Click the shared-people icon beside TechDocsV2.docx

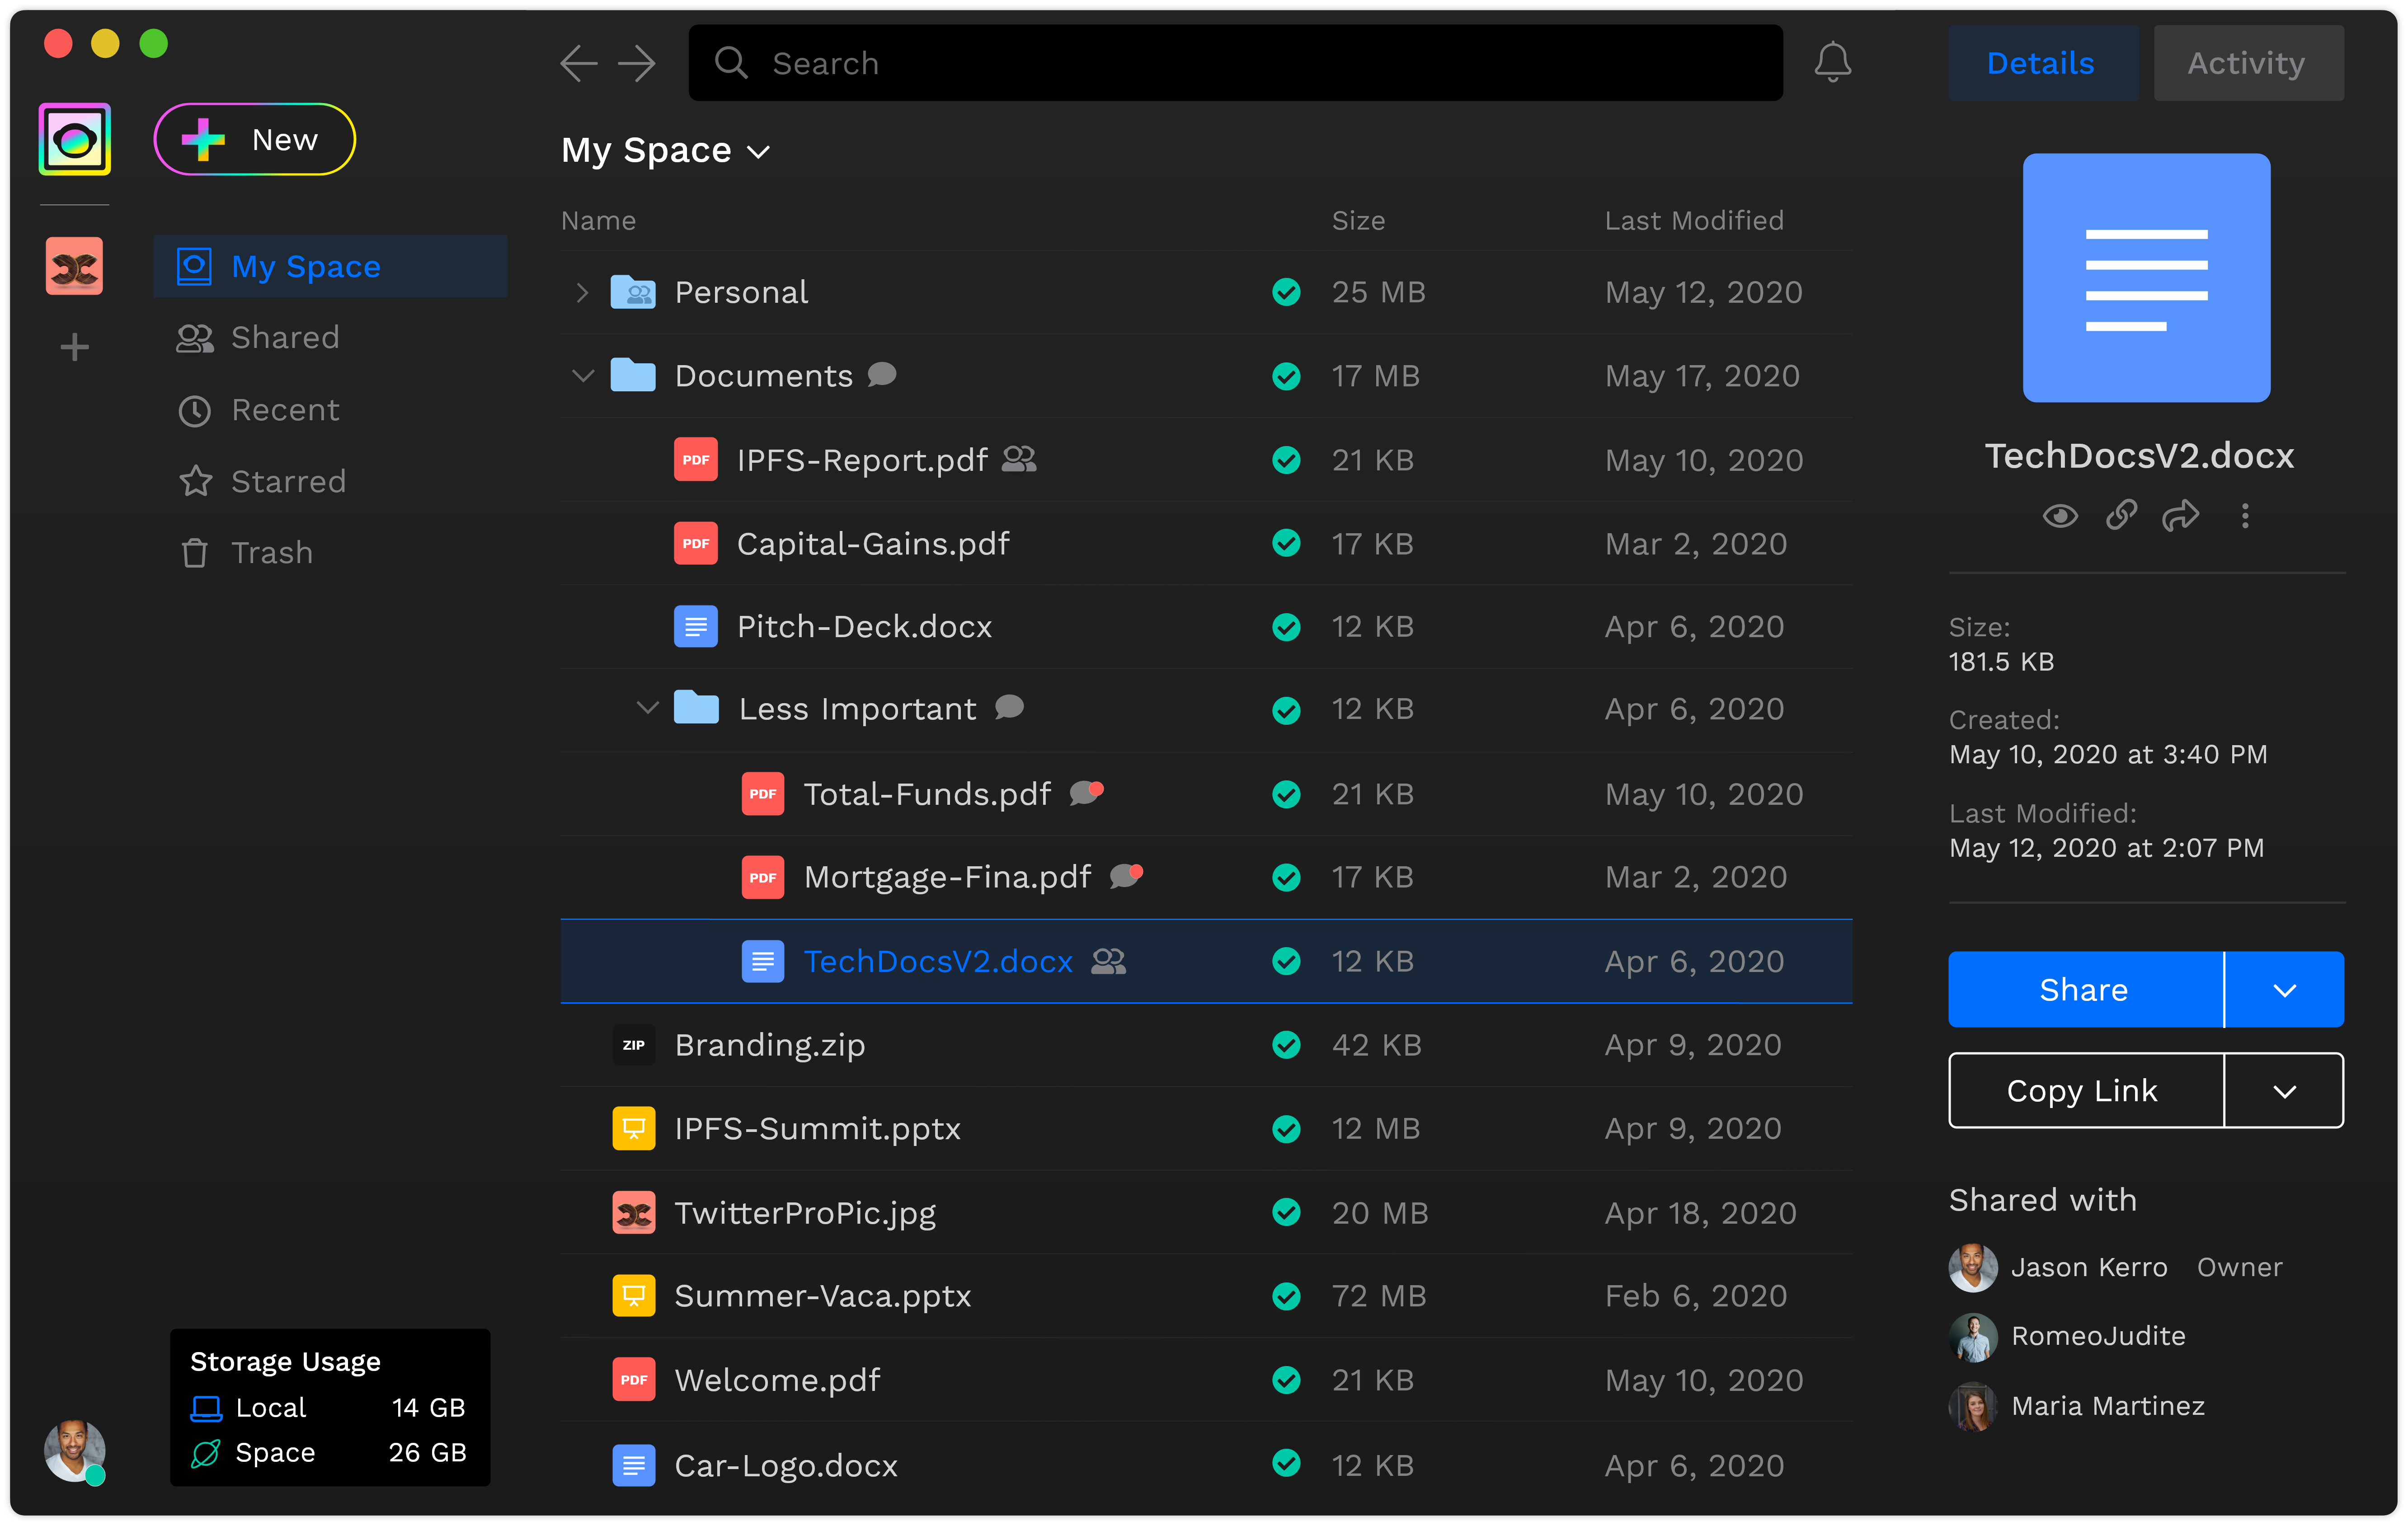(1109, 961)
